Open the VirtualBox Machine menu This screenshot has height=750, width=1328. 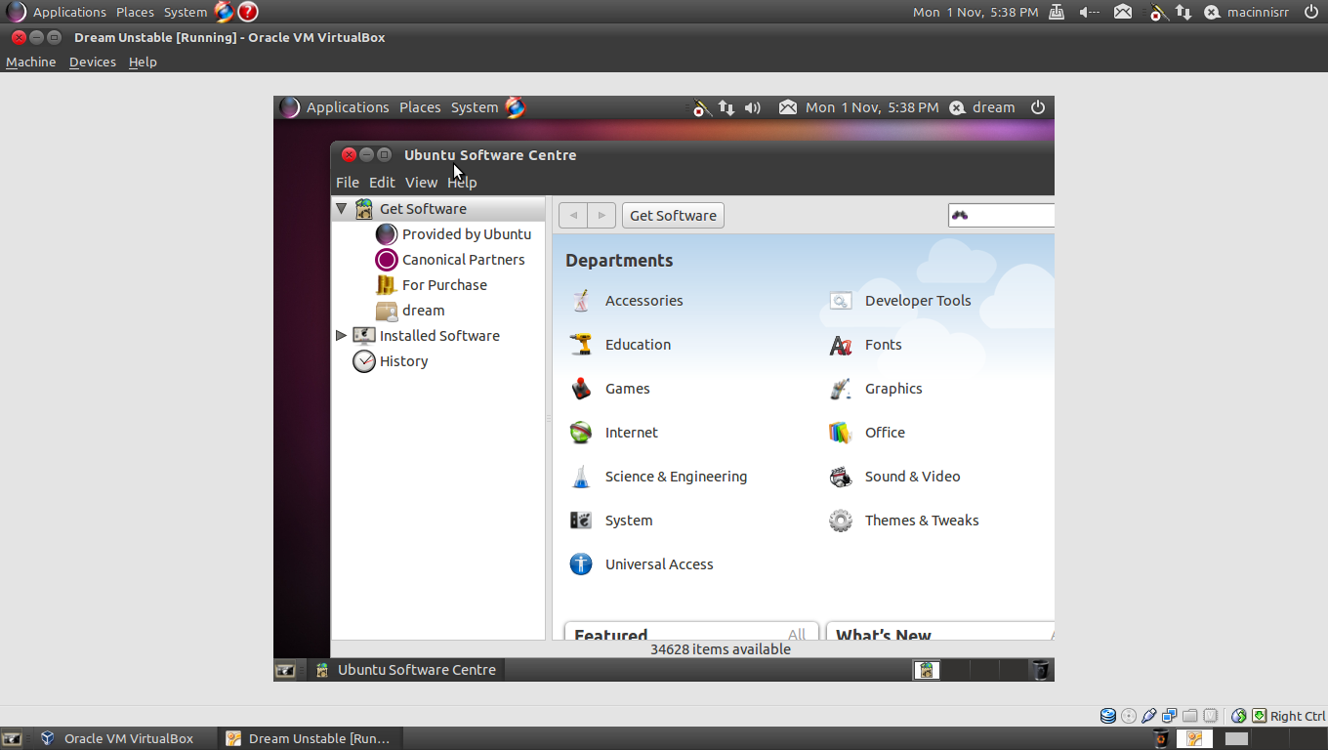tap(31, 62)
